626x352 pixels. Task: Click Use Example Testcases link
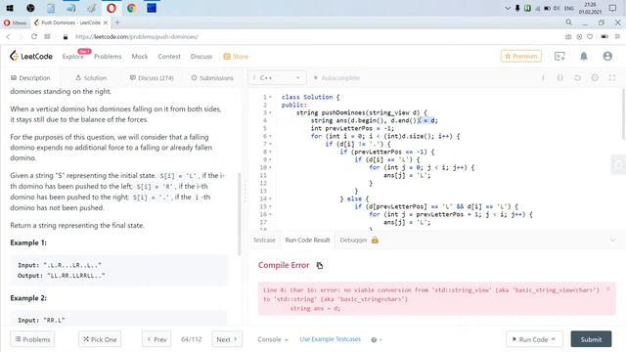(331, 339)
